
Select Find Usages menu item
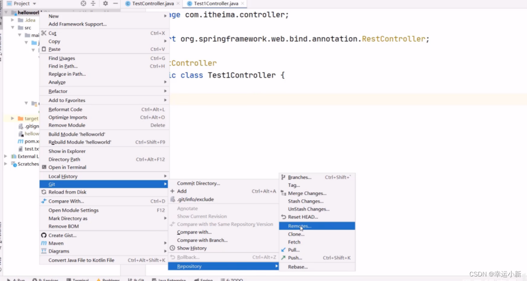[x=104, y=58]
